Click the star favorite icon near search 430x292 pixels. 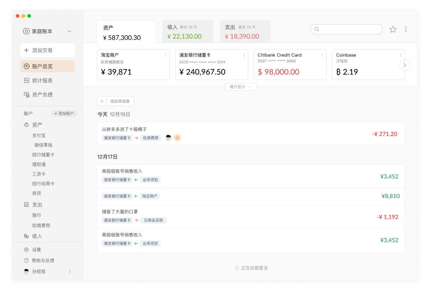(x=393, y=29)
